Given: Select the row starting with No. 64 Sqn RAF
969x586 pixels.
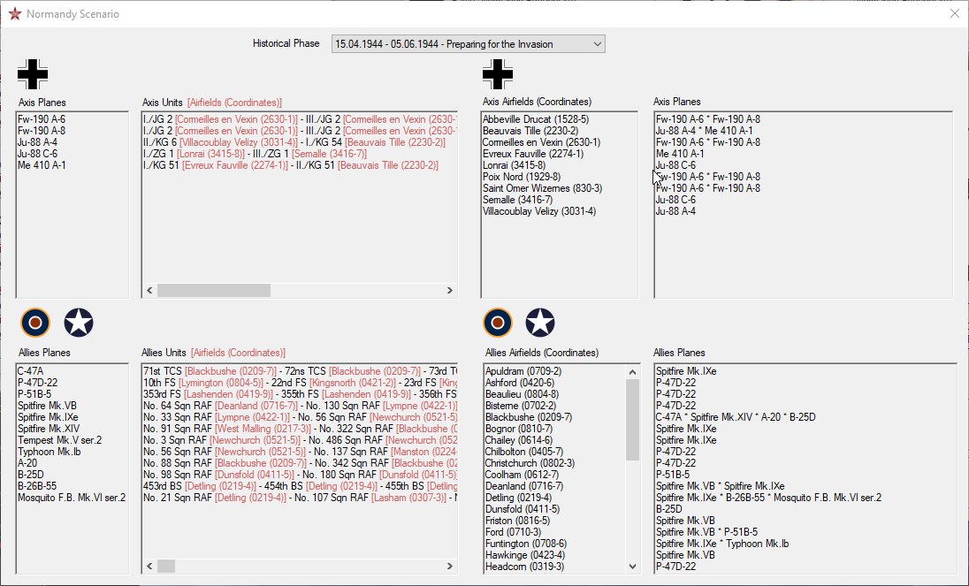Looking at the screenshot, I should click(300, 406).
